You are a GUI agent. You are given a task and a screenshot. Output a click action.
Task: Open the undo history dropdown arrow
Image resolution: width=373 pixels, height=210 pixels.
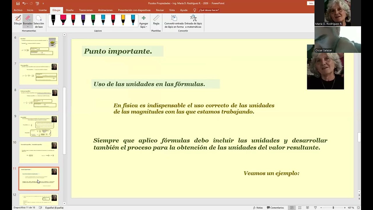coord(27,3)
